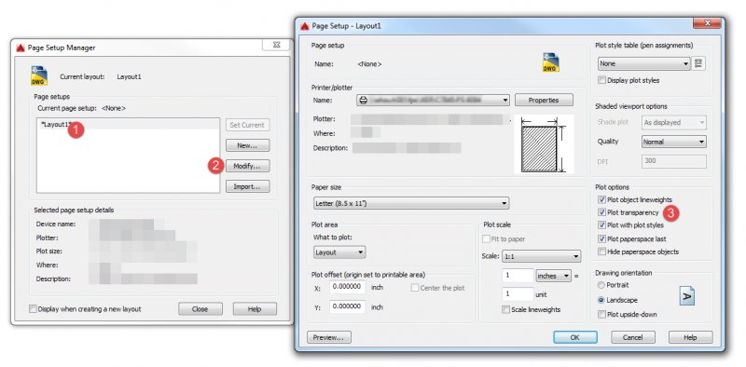Click the paper preview thumbnail
This screenshot has height=367, width=746.
[545, 144]
